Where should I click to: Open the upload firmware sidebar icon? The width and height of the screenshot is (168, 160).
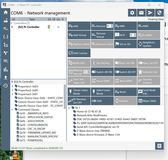point(6,77)
